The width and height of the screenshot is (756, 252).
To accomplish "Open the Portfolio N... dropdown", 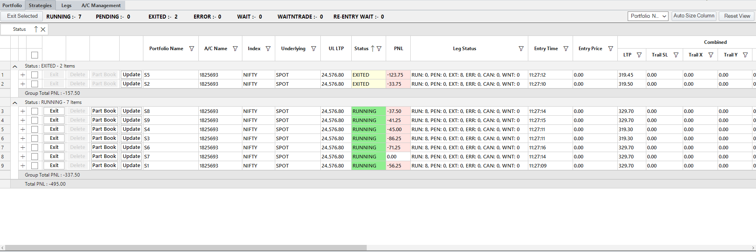I will [x=648, y=16].
